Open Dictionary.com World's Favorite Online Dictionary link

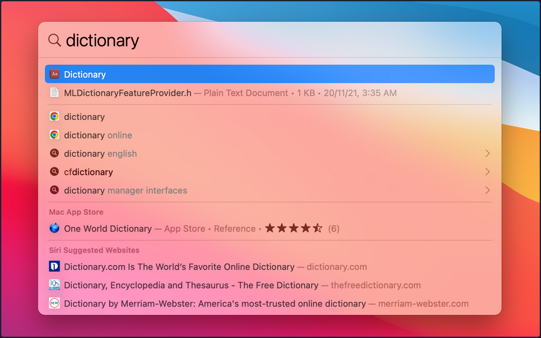coord(270,267)
